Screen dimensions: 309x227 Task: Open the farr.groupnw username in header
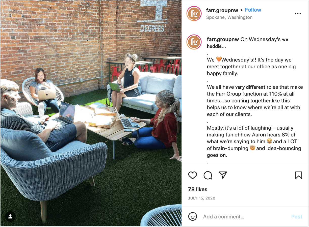[222, 10]
